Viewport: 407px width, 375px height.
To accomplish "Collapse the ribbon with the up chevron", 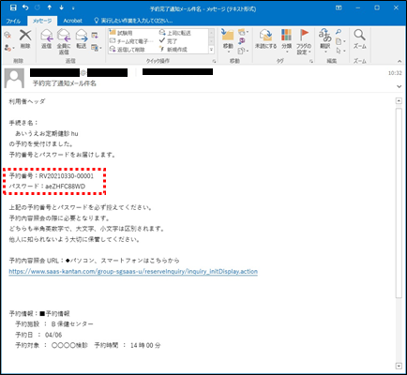I will (399, 61).
